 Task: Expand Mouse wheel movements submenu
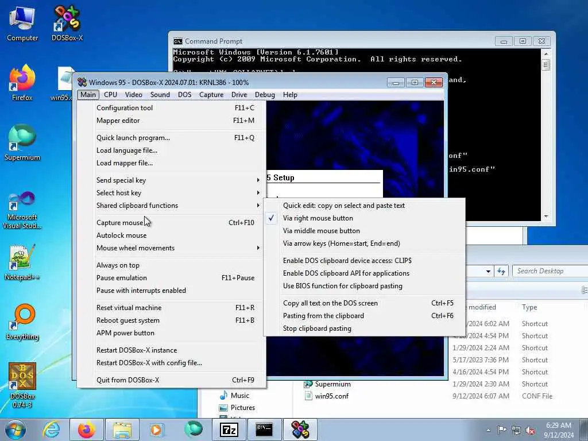pyautogui.click(x=171, y=248)
